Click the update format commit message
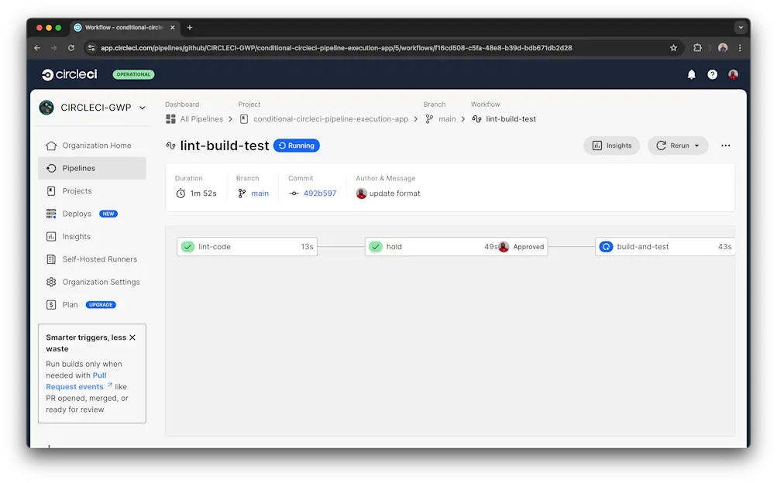The height and width of the screenshot is (483, 777). (x=394, y=194)
